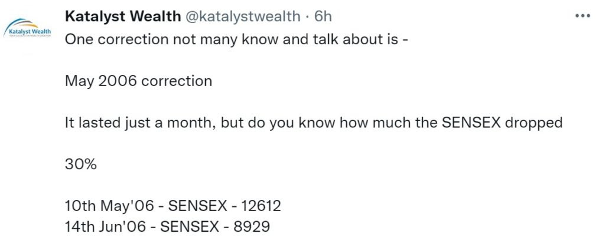This screenshot has width=605, height=237.
Task: Open the tweet via the 6h timestamp
Action: (x=323, y=16)
